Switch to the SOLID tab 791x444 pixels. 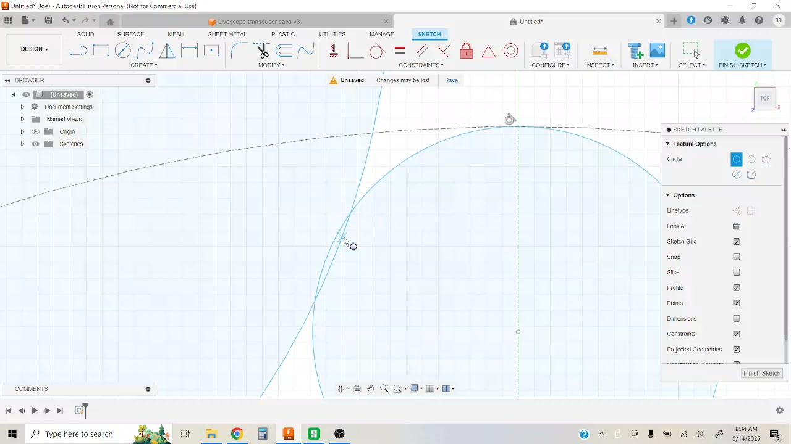coord(86,34)
